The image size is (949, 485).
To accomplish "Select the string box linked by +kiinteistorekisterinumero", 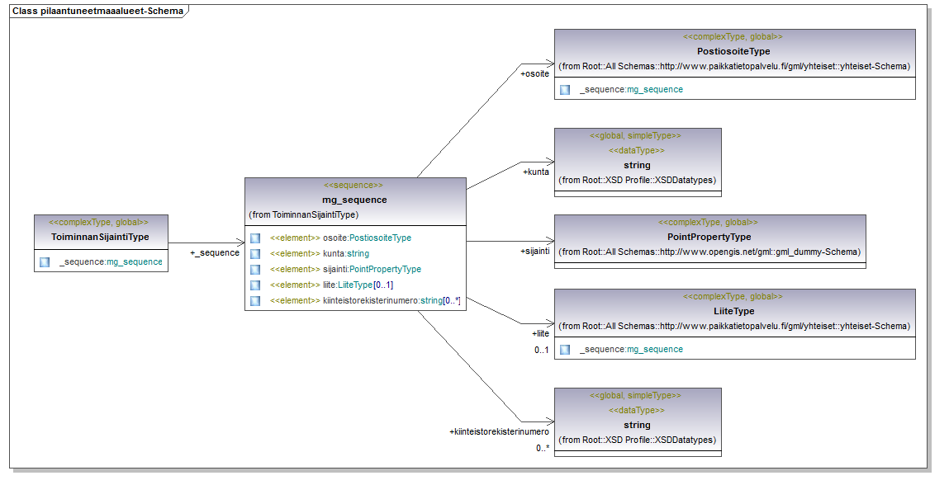I will click(x=637, y=425).
